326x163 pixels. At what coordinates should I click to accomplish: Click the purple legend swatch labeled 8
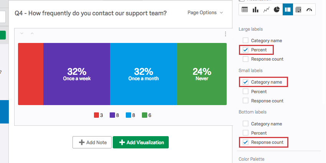click(112, 115)
